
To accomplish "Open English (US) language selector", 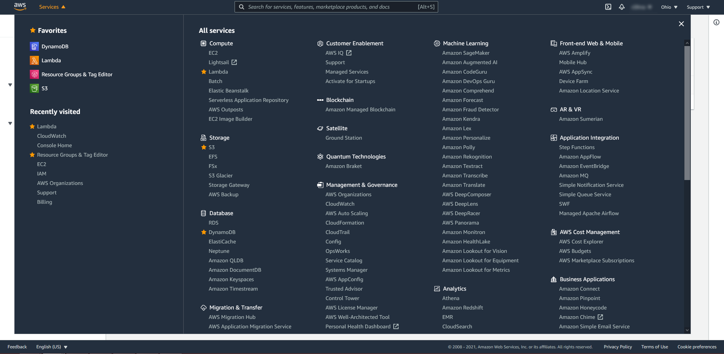I will click(52, 347).
